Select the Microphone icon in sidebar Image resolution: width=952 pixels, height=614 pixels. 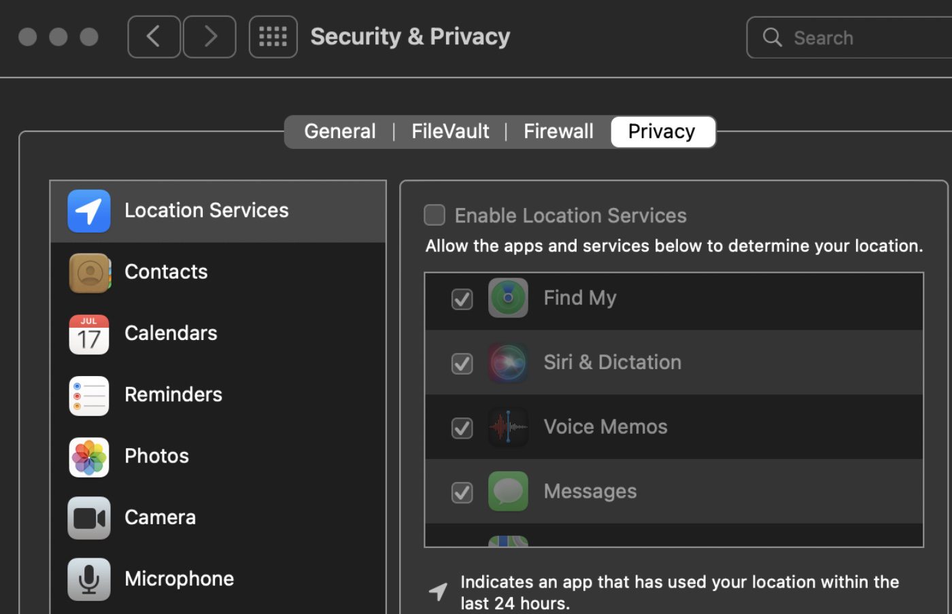point(89,579)
